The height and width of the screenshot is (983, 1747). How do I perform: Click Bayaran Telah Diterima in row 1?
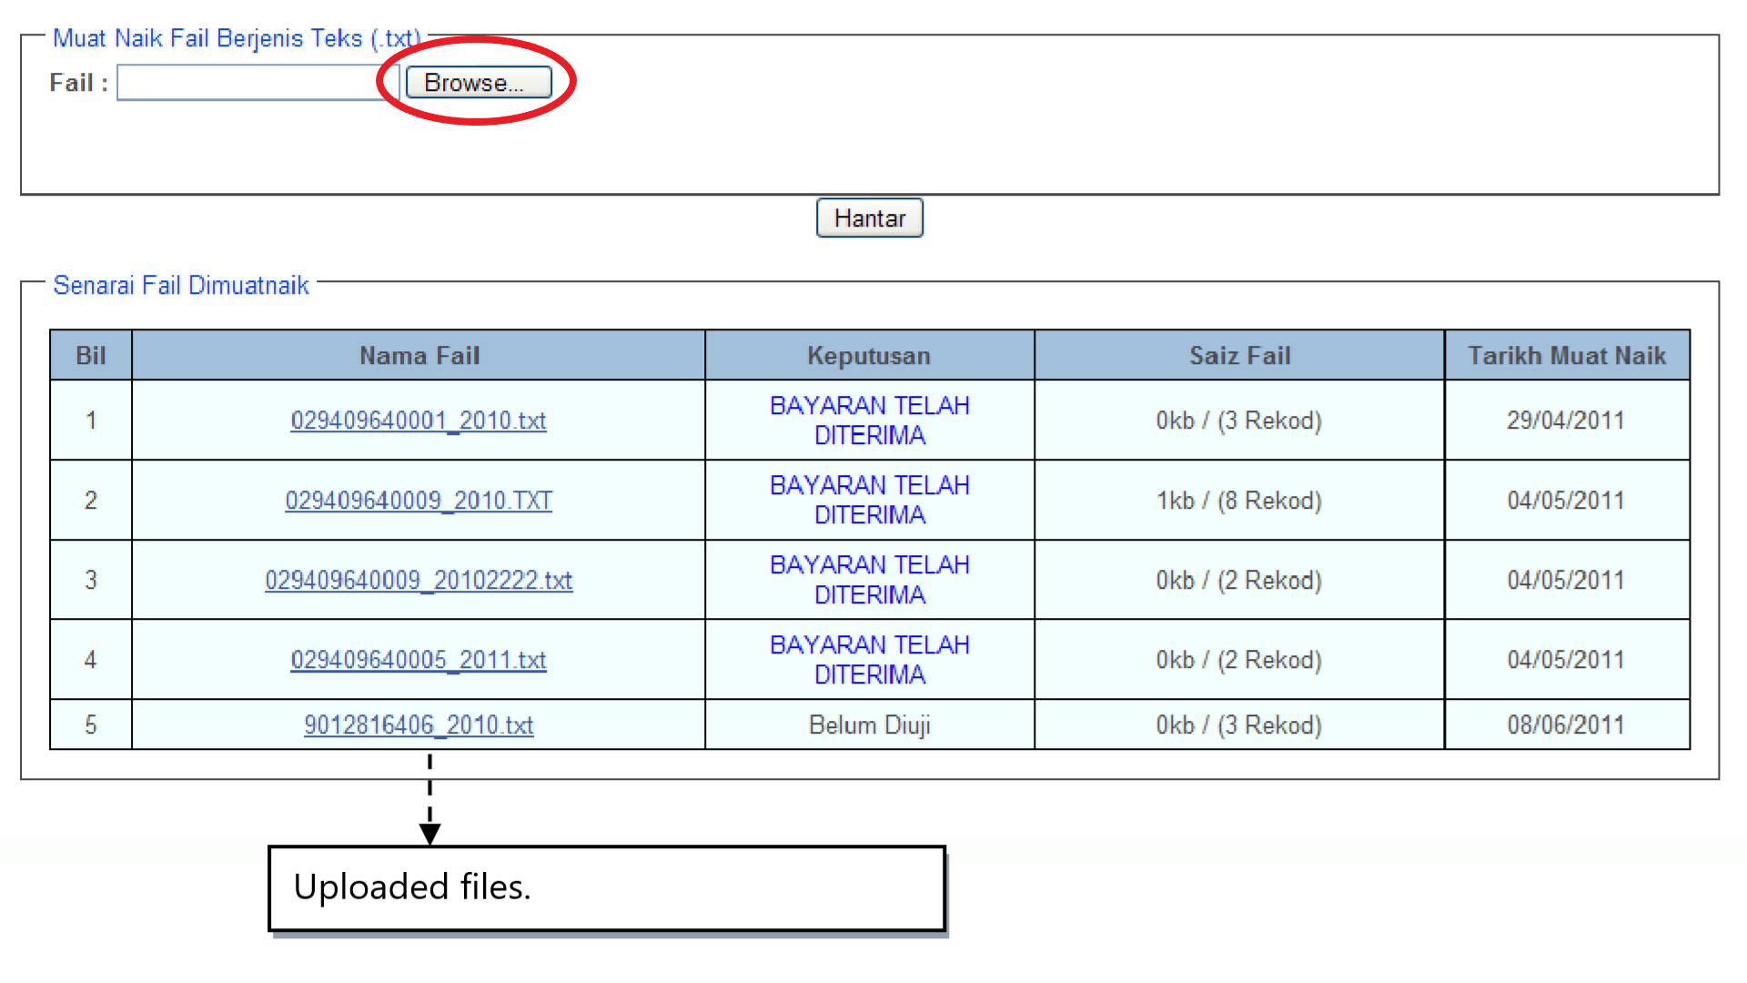click(869, 421)
